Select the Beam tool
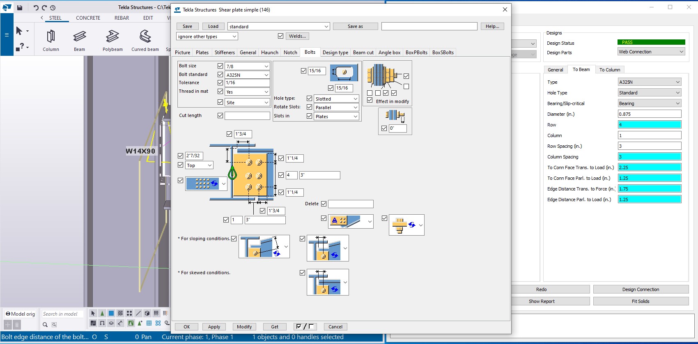The height and width of the screenshot is (344, 698). (x=79, y=40)
